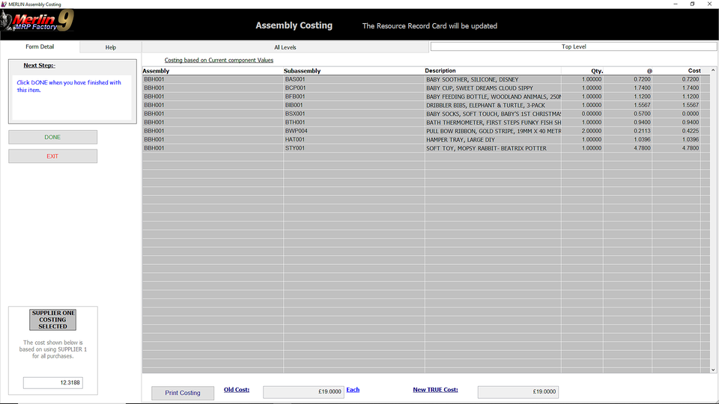The width and height of the screenshot is (719, 404).
Task: Click the MERLIN title bar app icon
Action: (4, 4)
